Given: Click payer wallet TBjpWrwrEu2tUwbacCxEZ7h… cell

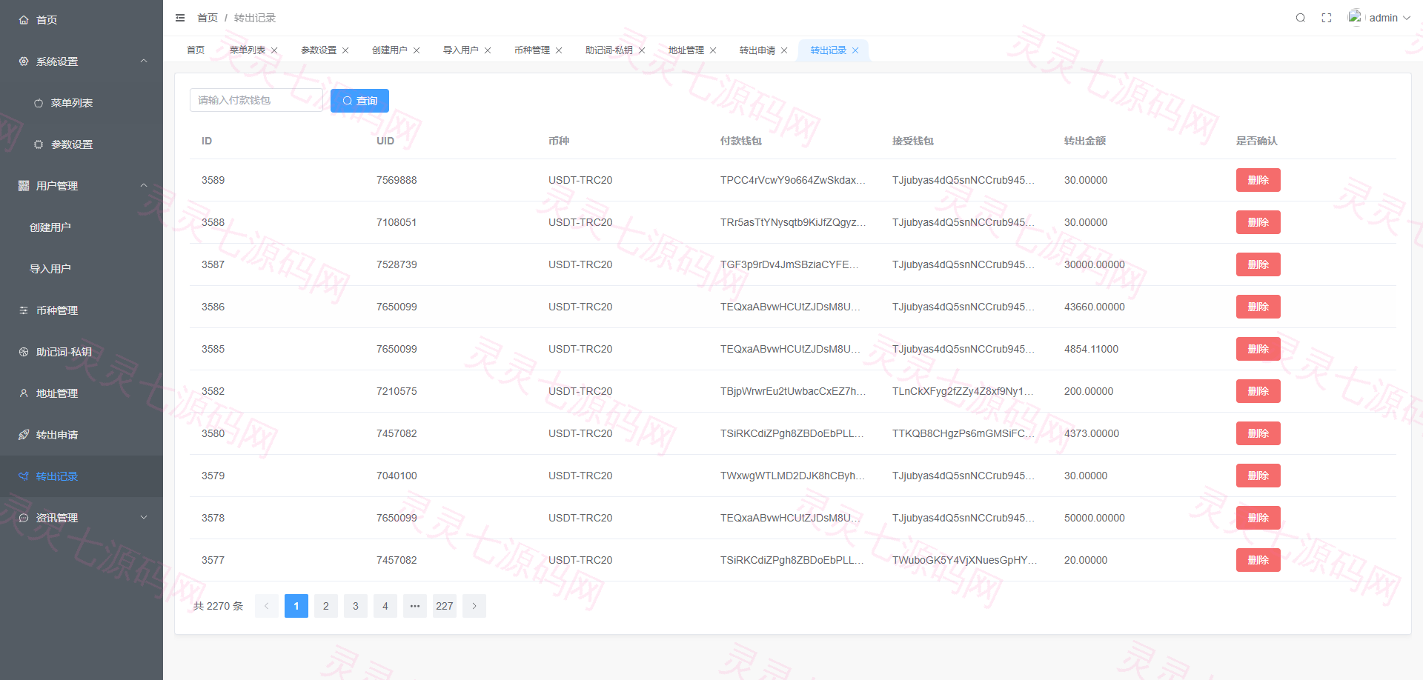Looking at the screenshot, I should [x=793, y=391].
